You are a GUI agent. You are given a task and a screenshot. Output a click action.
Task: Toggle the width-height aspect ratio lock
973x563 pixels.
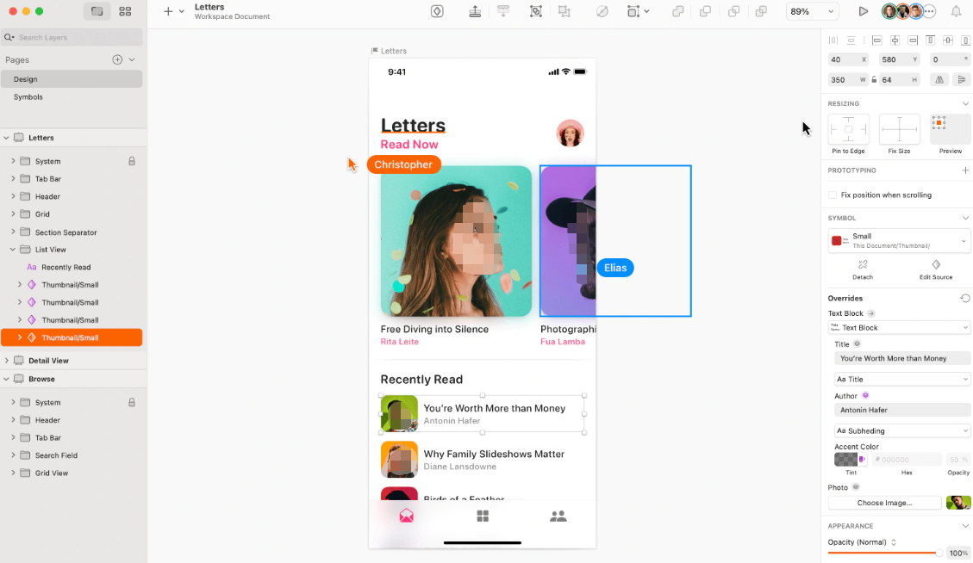(874, 79)
